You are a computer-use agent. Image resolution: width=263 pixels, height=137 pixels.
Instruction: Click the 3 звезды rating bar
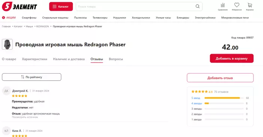pos(224,109)
